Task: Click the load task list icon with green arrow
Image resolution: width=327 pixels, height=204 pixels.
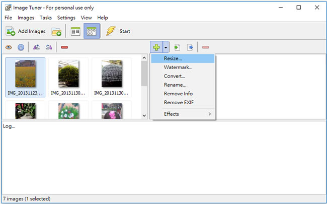Action: [x=177, y=47]
